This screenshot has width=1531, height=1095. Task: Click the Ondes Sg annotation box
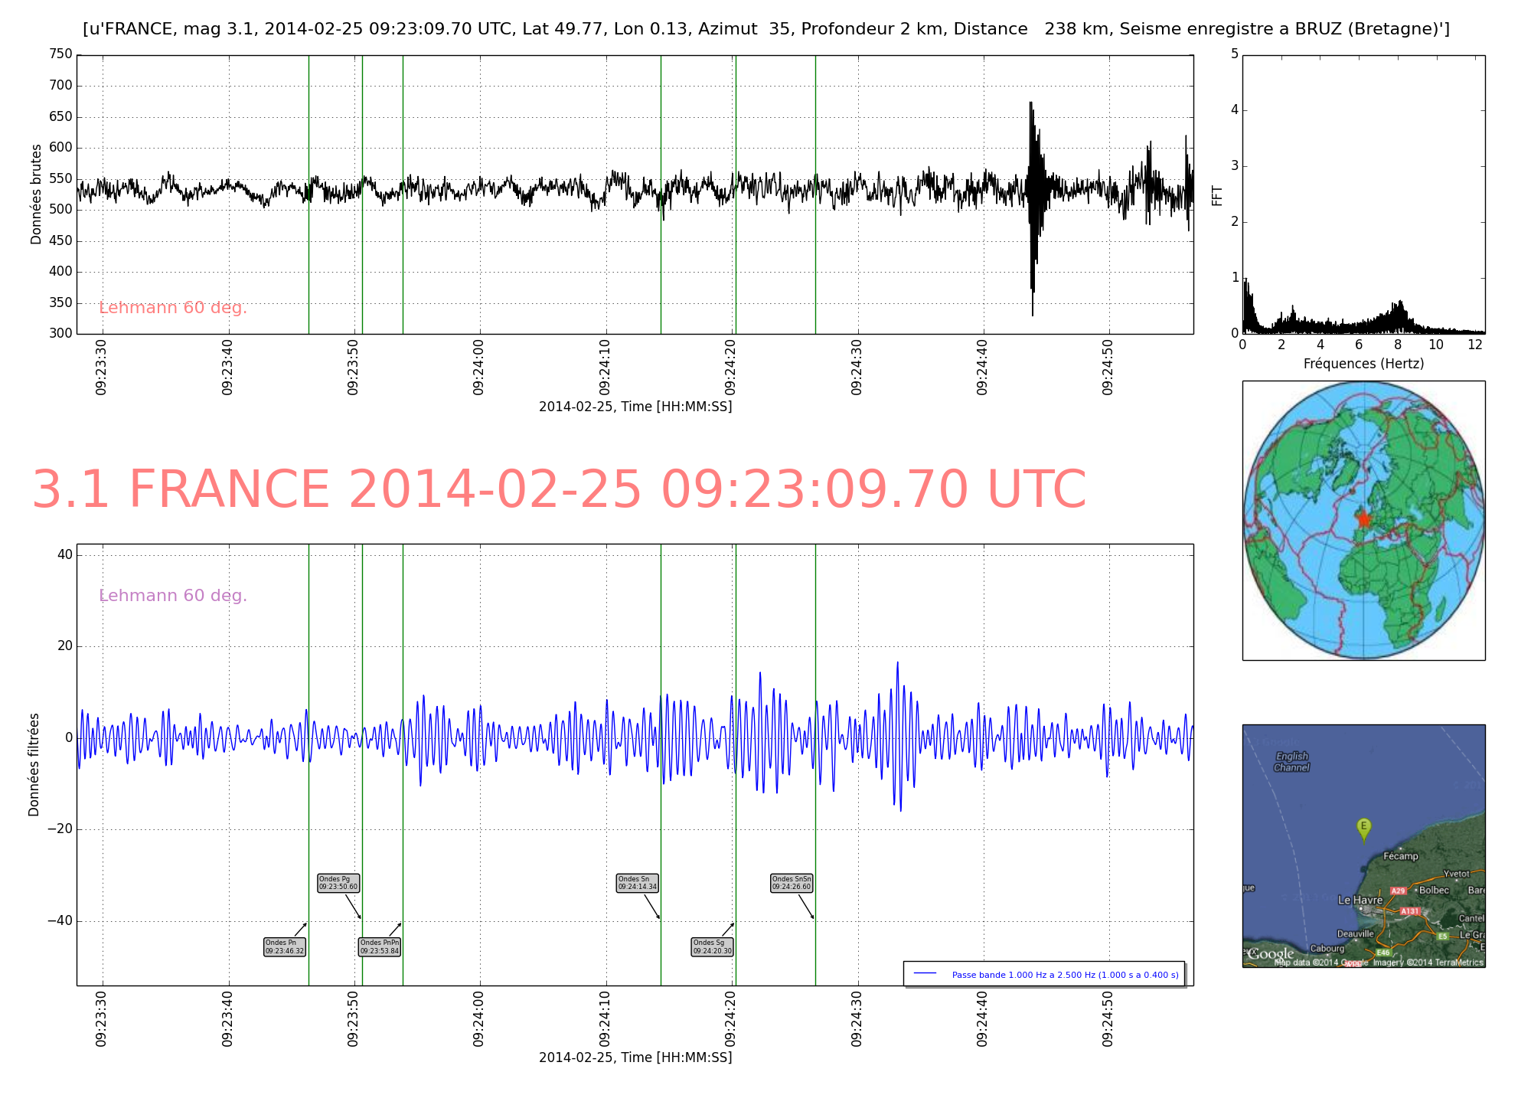pos(713,947)
